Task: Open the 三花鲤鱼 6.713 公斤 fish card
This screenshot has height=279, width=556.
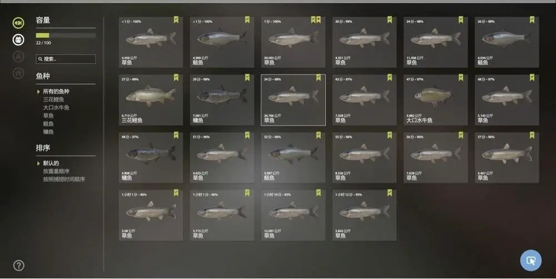Action: pos(151,100)
